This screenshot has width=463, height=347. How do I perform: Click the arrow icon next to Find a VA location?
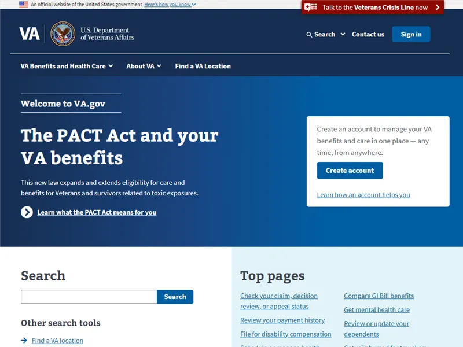[24, 341]
